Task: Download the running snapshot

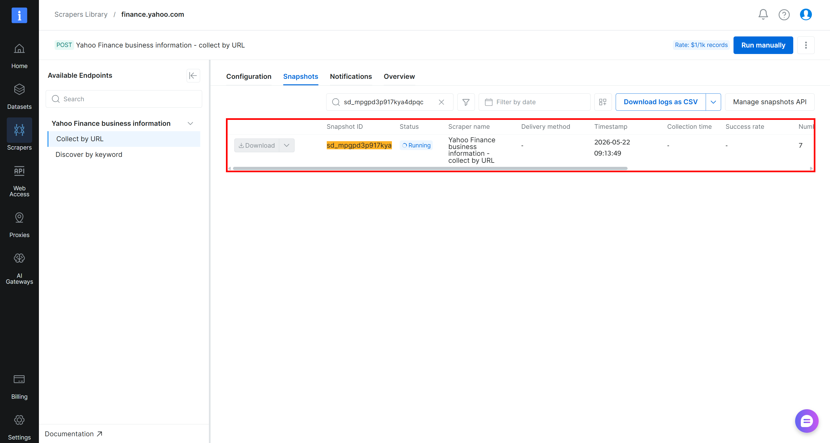Action: 257,146
